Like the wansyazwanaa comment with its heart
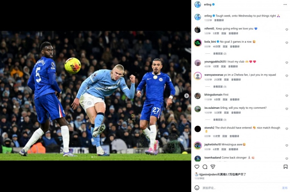The width and height of the screenshot is (290, 192). [287, 76]
